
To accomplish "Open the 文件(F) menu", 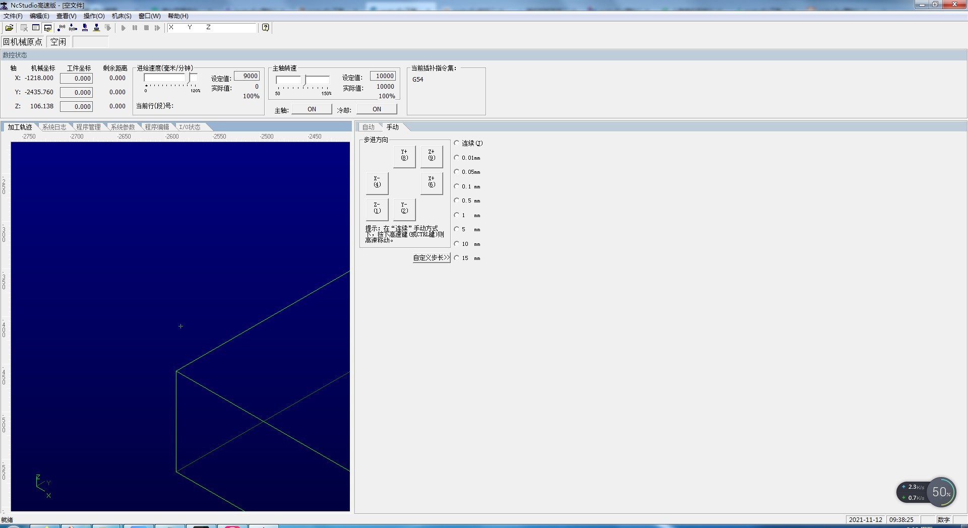I will (x=13, y=16).
